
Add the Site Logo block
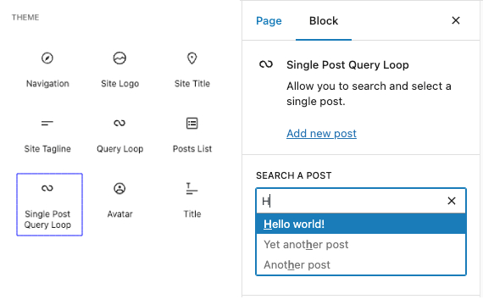(119, 69)
